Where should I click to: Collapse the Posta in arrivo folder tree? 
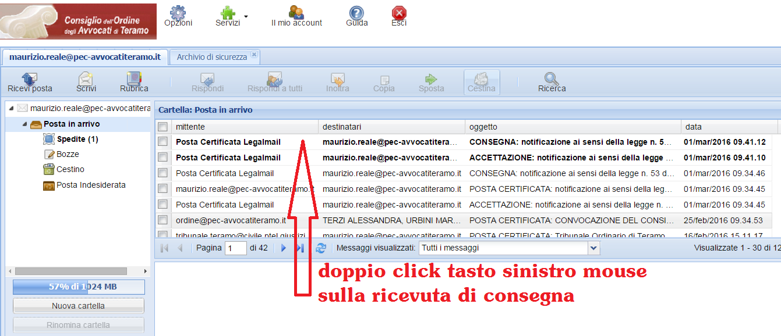tap(24, 124)
